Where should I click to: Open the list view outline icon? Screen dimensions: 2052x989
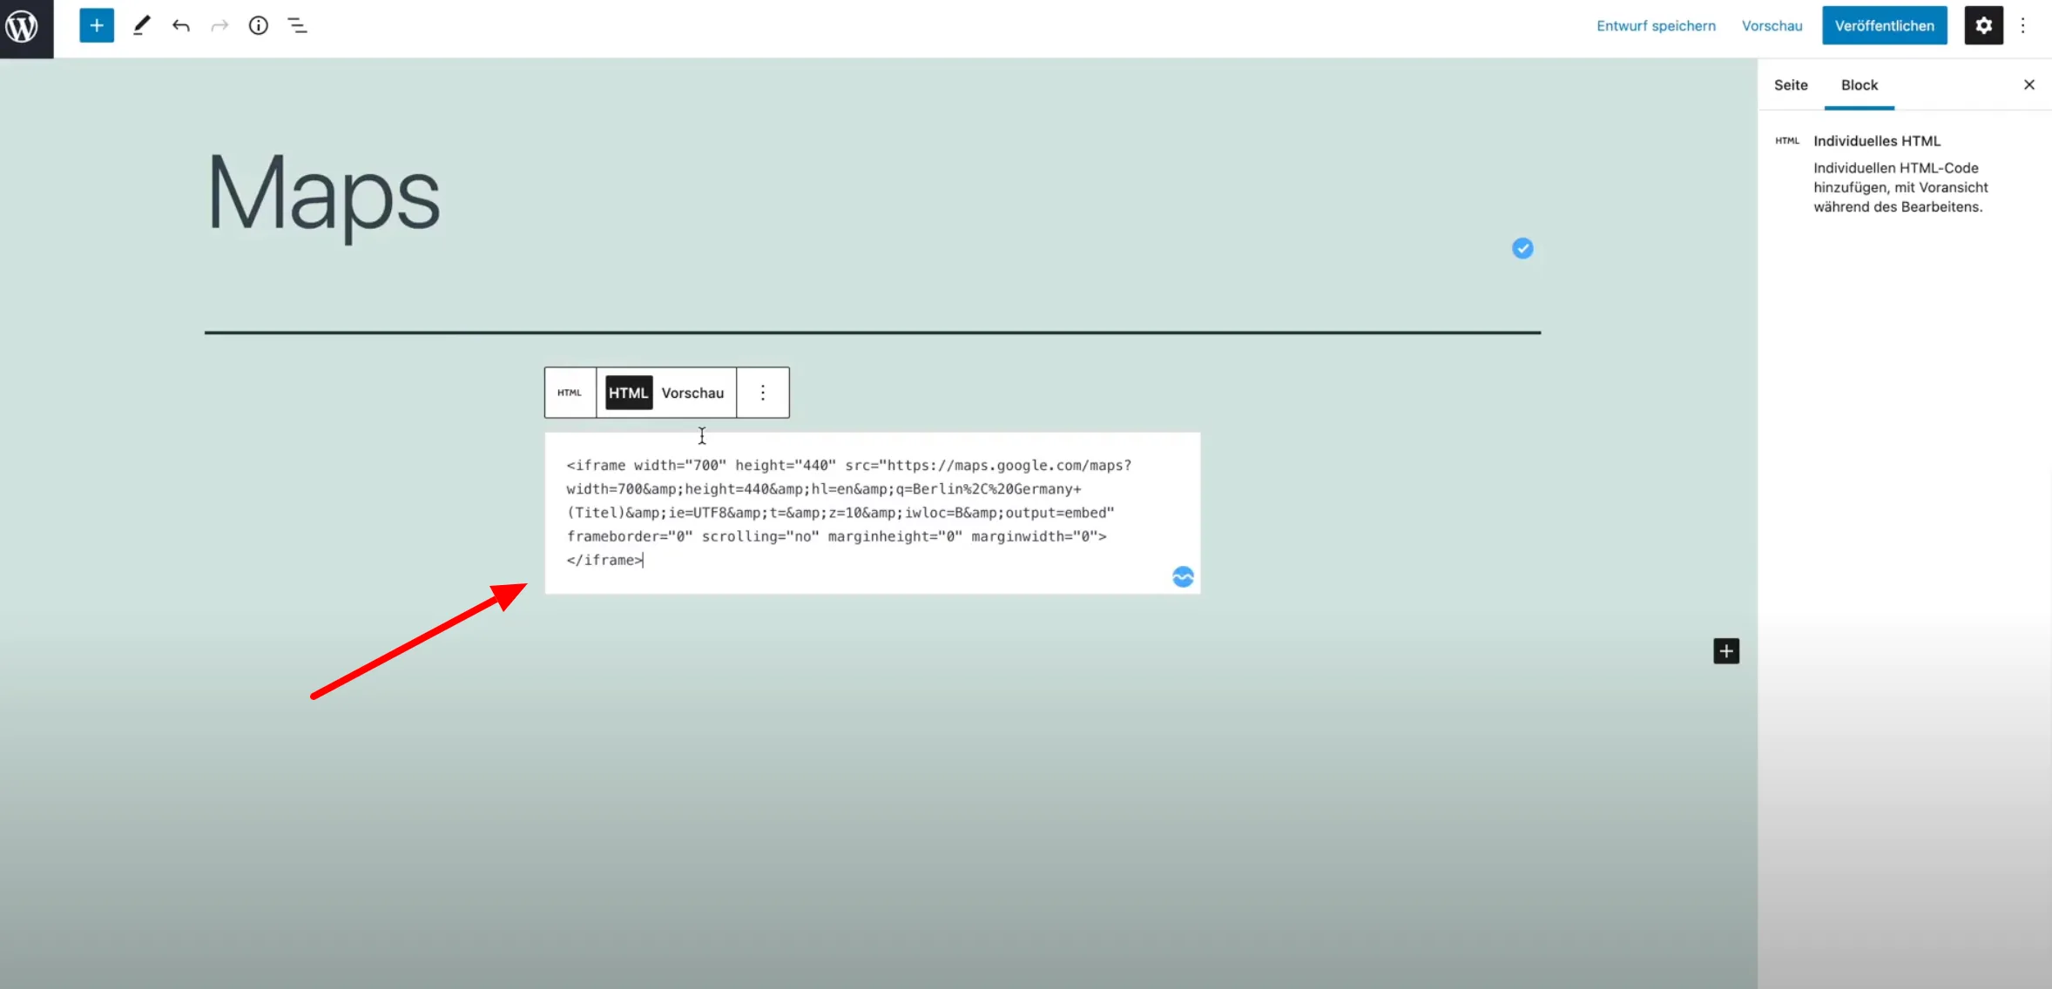[x=298, y=26]
